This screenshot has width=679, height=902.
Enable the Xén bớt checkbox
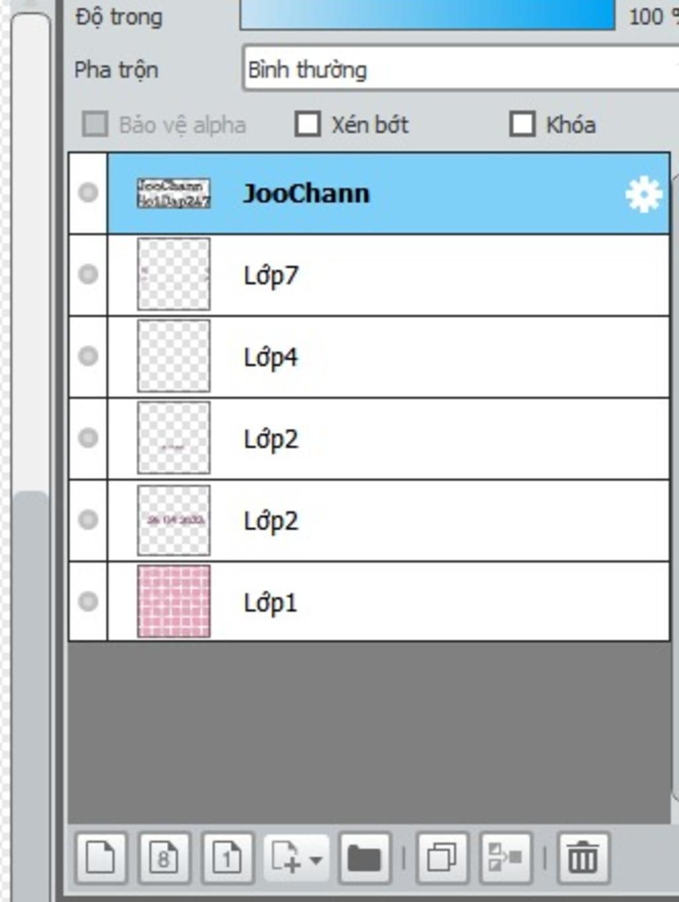pyautogui.click(x=308, y=124)
